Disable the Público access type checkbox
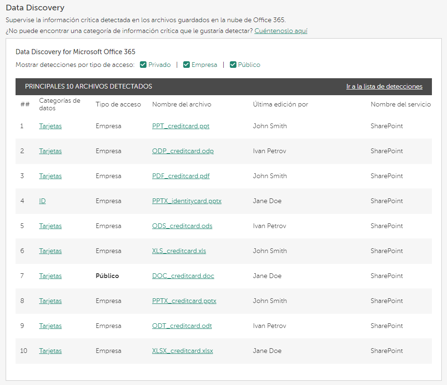 click(x=233, y=65)
